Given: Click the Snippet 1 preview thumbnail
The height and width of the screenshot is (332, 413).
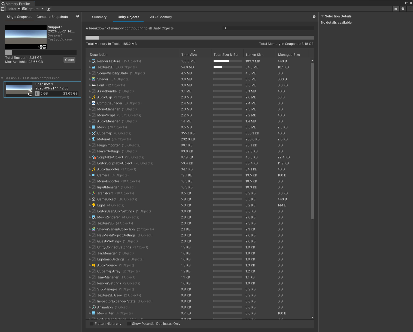Looking at the screenshot, I should click(x=26, y=37).
